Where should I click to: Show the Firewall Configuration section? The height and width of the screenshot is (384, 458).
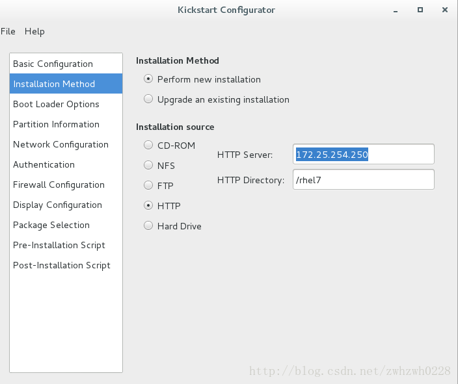point(66,185)
